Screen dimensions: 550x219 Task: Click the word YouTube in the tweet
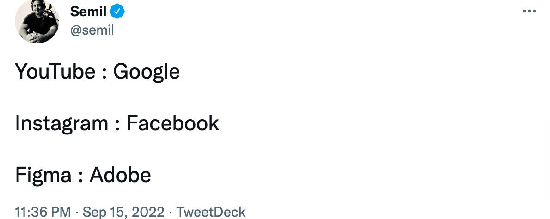click(x=55, y=72)
